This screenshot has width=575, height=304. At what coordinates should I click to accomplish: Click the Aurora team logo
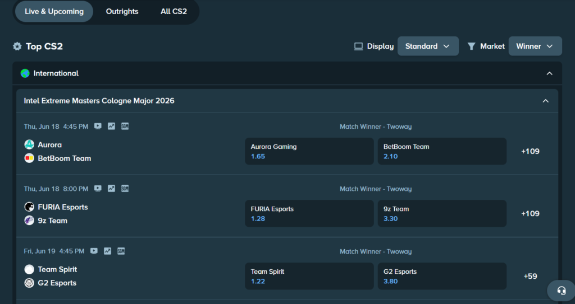[29, 144]
